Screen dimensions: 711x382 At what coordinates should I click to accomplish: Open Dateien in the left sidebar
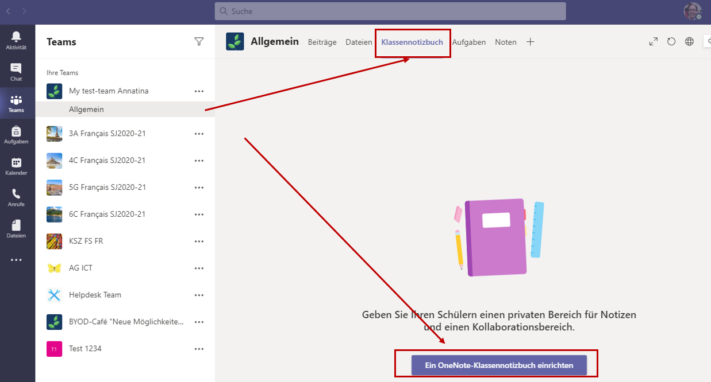16,229
